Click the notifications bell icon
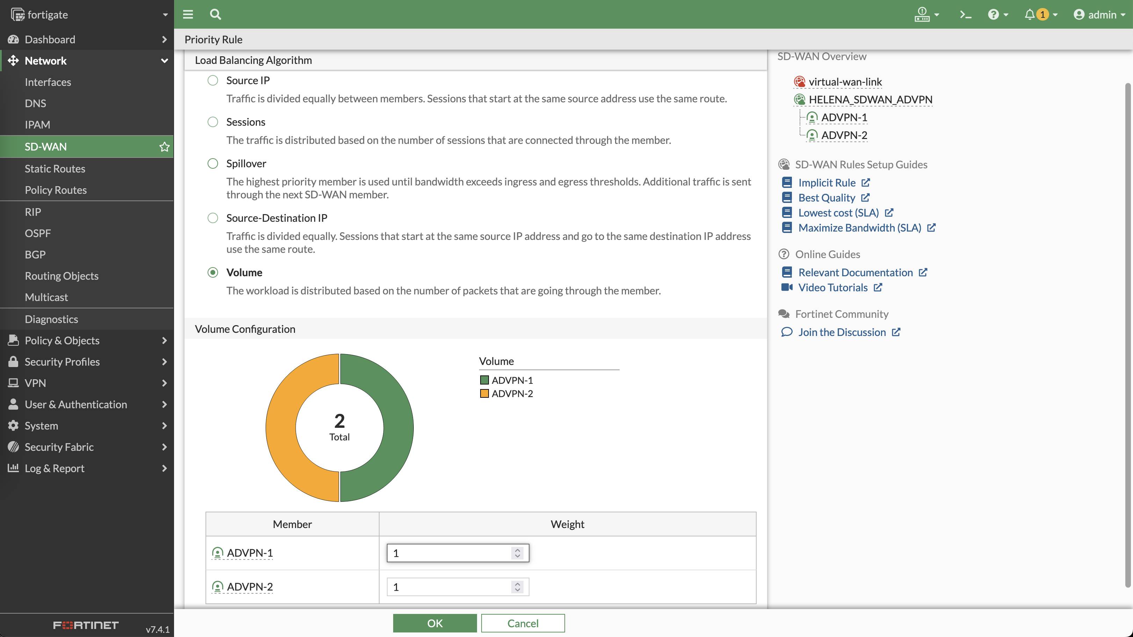Image resolution: width=1133 pixels, height=637 pixels. (1029, 15)
